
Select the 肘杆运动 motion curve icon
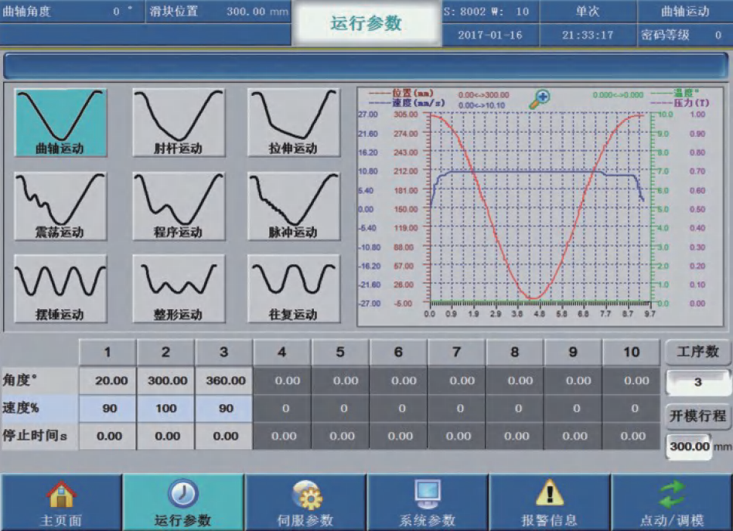(178, 123)
